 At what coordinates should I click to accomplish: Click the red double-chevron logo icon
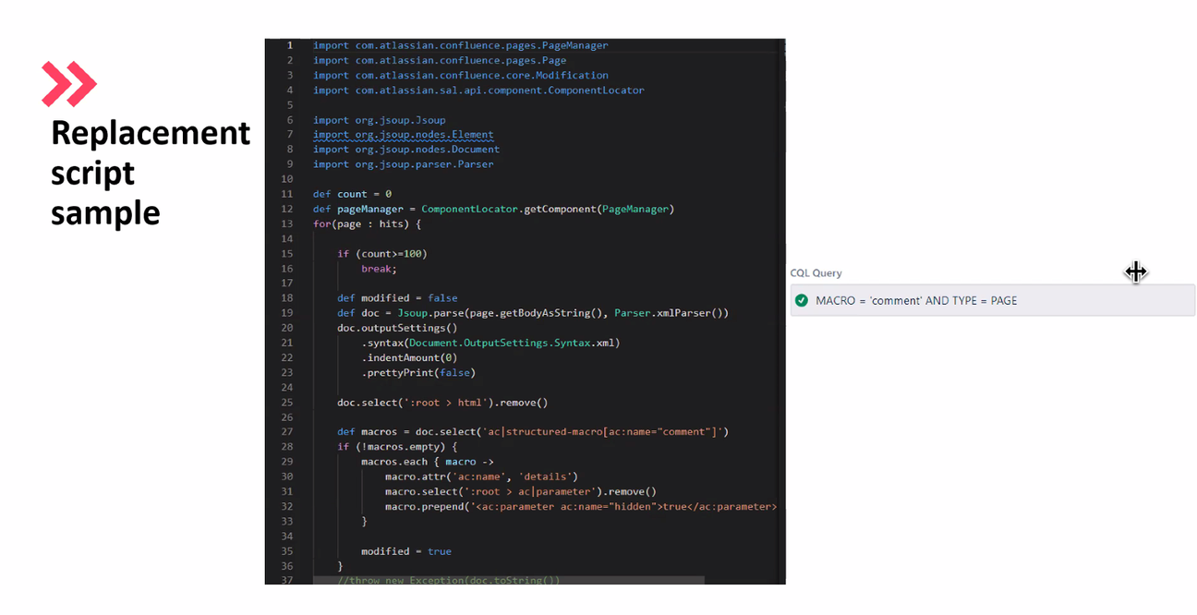click(69, 82)
